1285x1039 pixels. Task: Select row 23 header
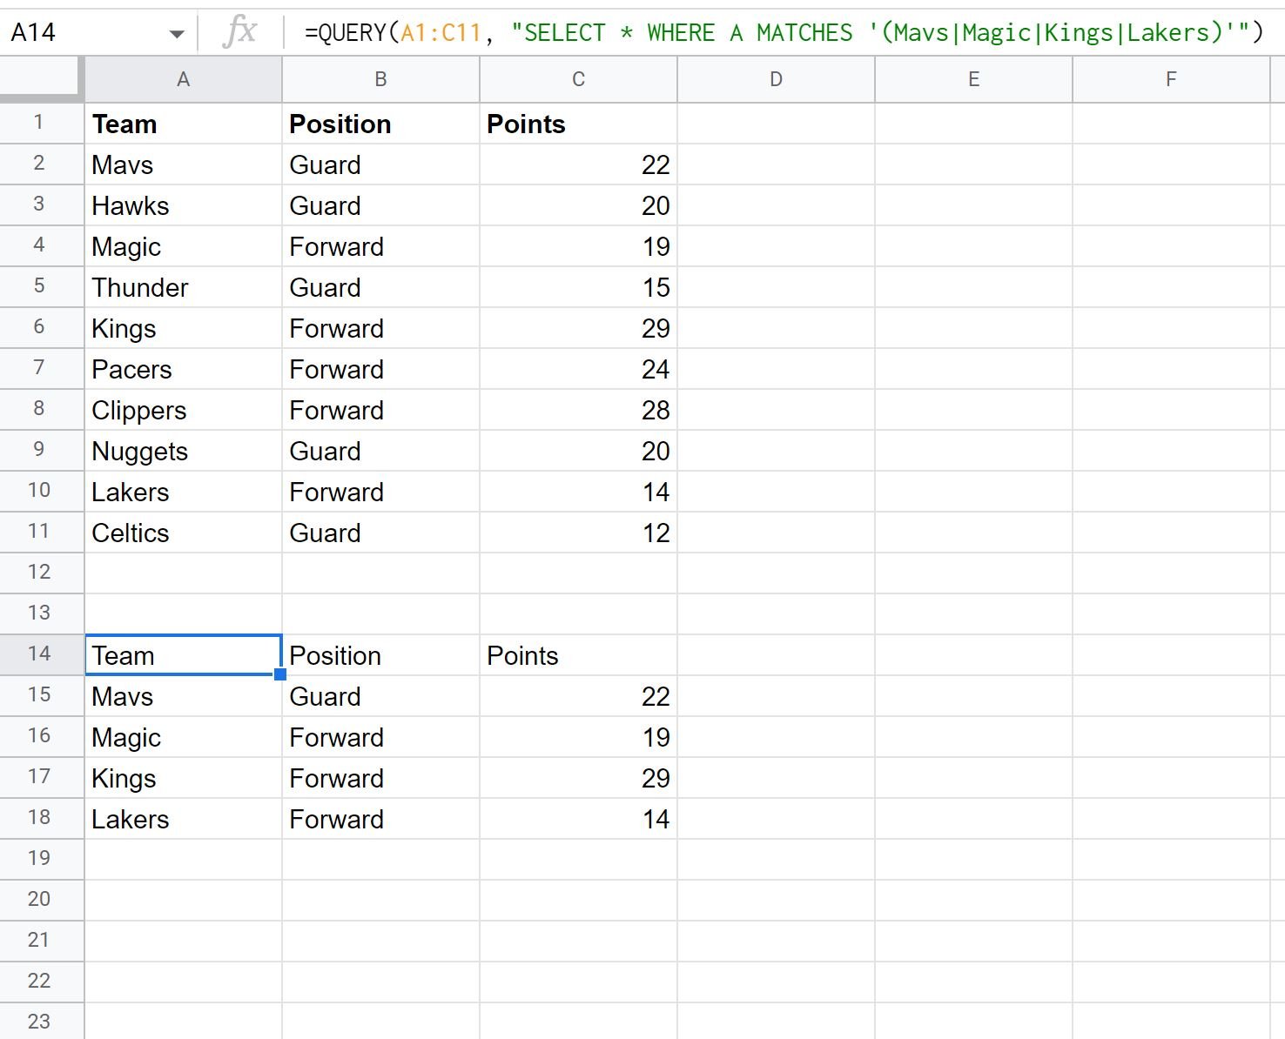pyautogui.click(x=41, y=1021)
